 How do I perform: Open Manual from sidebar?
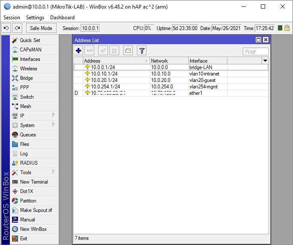34,220
